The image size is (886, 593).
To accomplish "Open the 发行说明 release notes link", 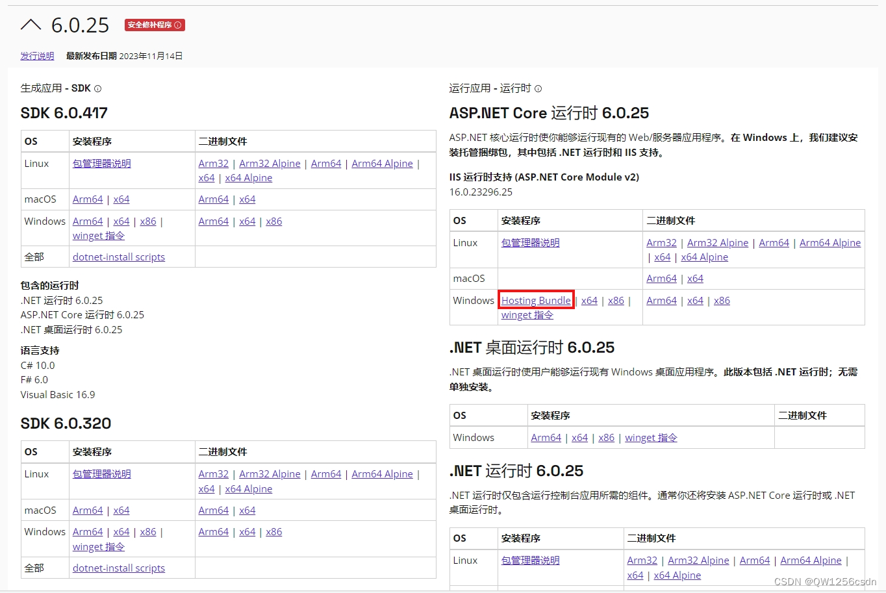I will tap(37, 56).
